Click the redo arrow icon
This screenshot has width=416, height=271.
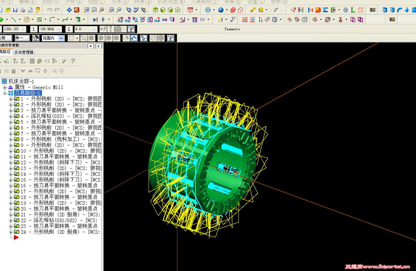point(57,10)
